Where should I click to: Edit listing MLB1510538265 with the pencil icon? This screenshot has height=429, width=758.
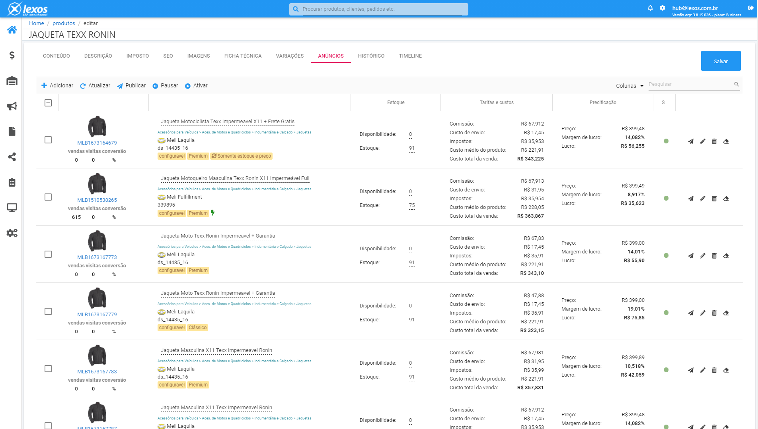pyautogui.click(x=703, y=199)
